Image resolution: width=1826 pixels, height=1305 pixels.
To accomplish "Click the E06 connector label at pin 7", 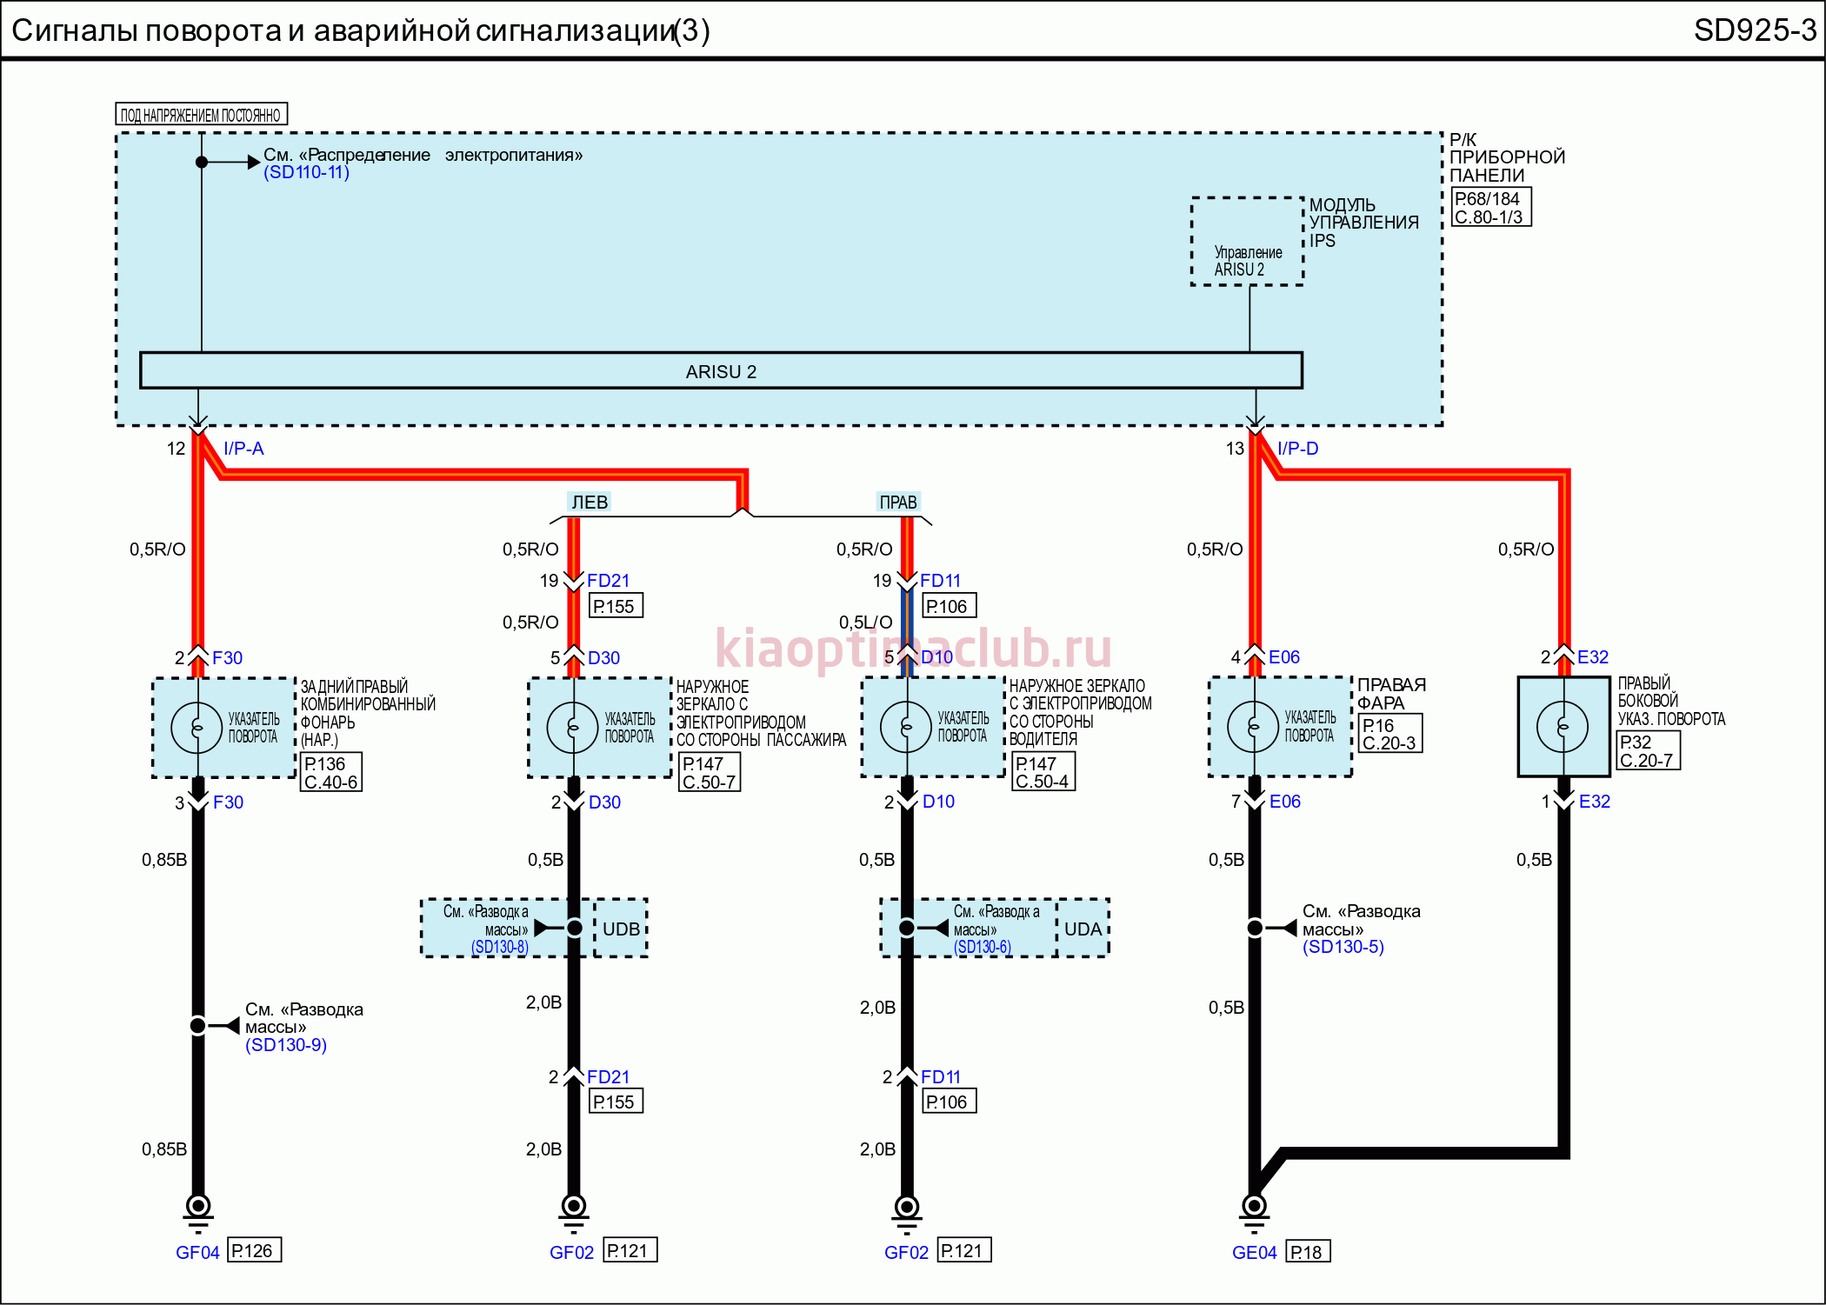I will [1285, 802].
